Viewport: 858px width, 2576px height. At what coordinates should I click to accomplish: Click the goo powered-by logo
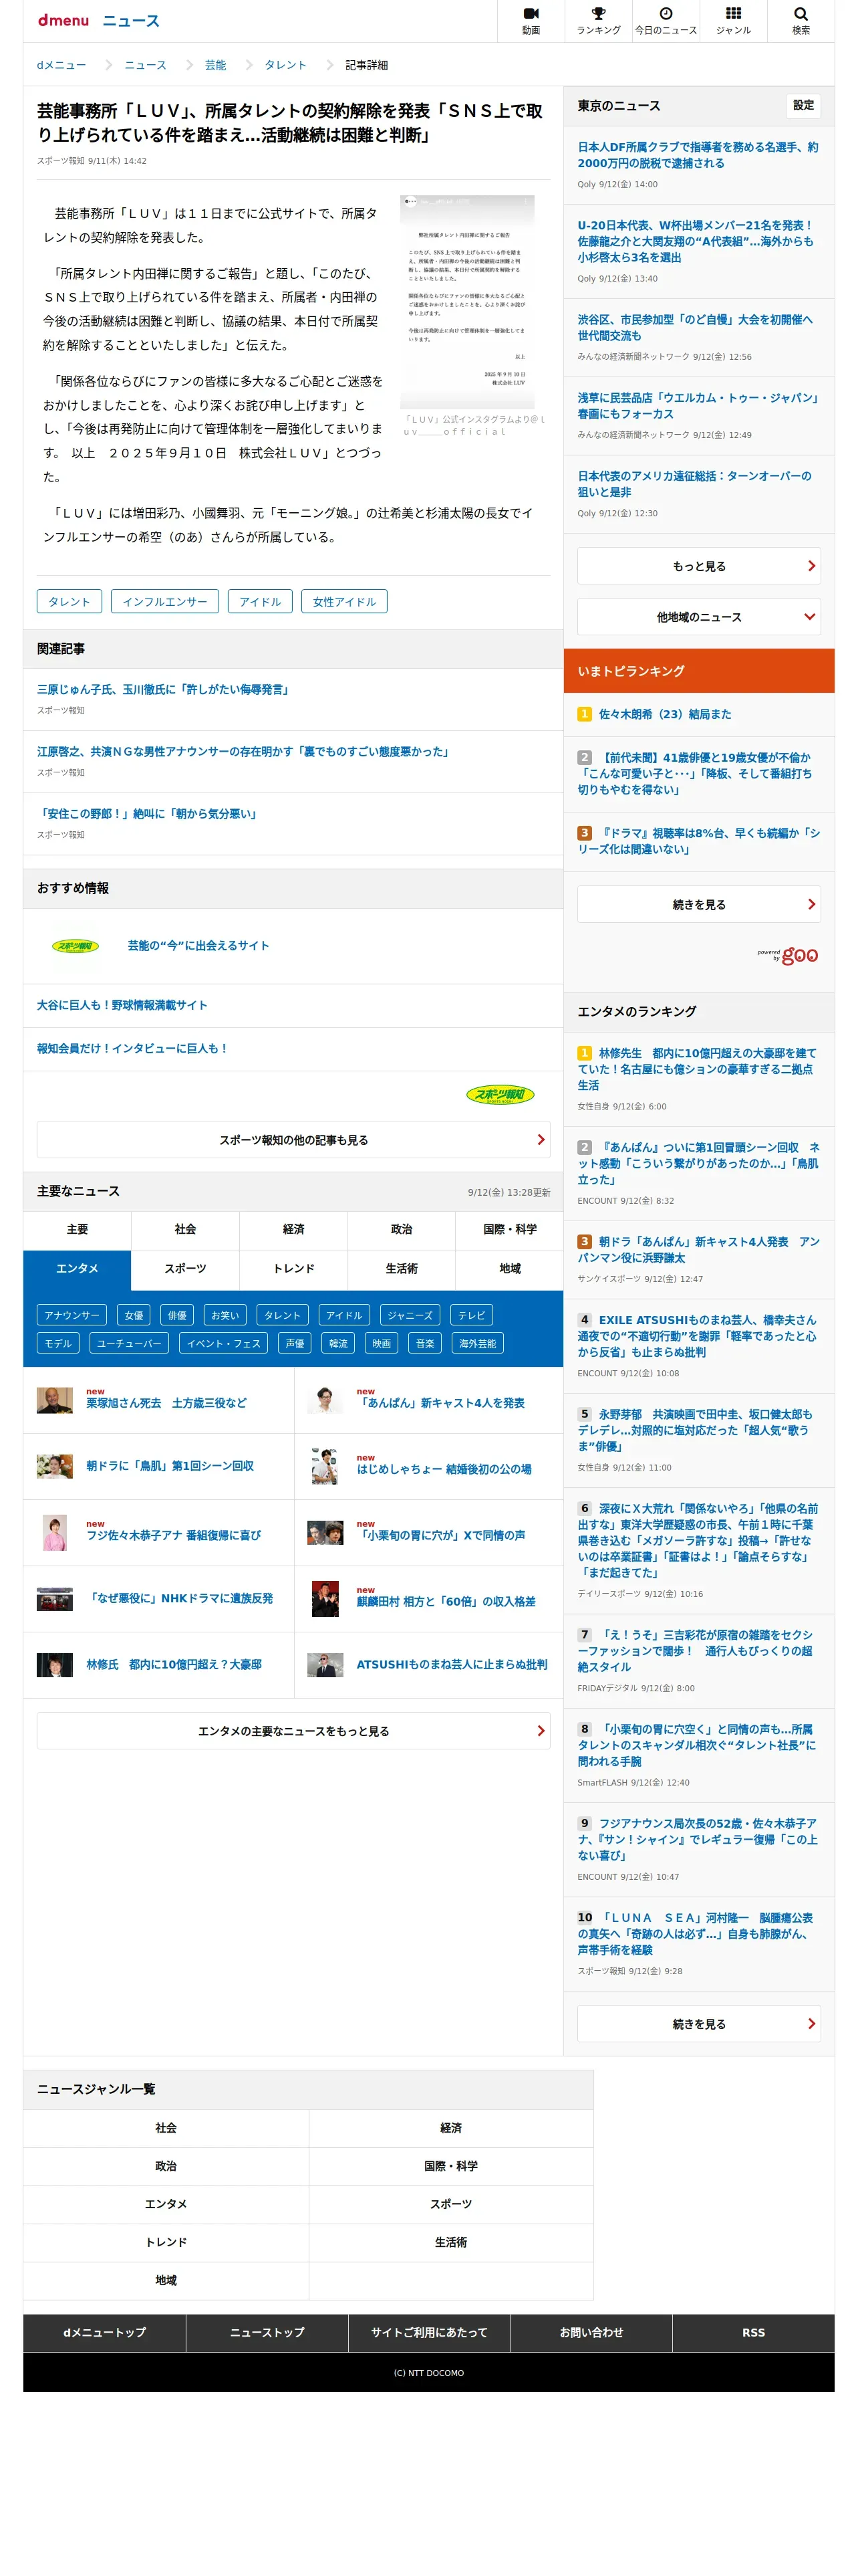click(x=788, y=955)
